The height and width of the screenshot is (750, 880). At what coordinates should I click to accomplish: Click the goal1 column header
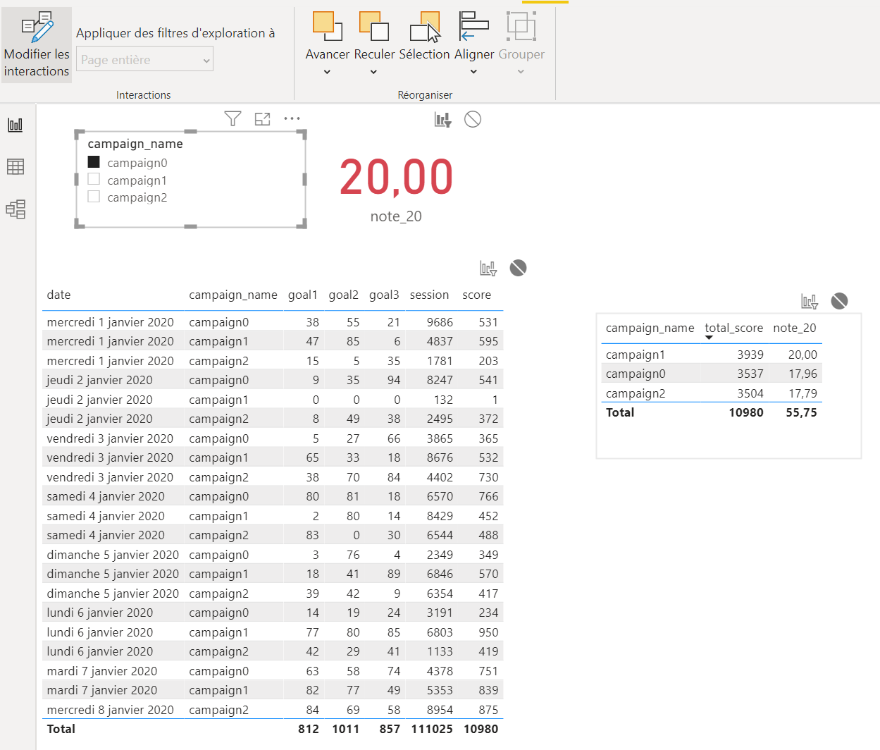point(303,295)
